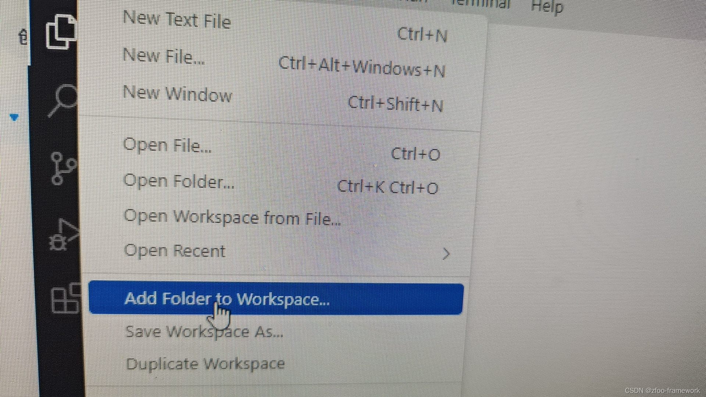
Task: Open the Explorer view in the activity bar
Action: click(61, 32)
